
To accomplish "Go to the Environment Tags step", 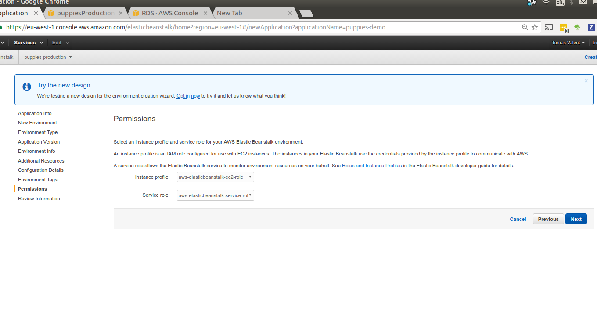I will click(38, 180).
